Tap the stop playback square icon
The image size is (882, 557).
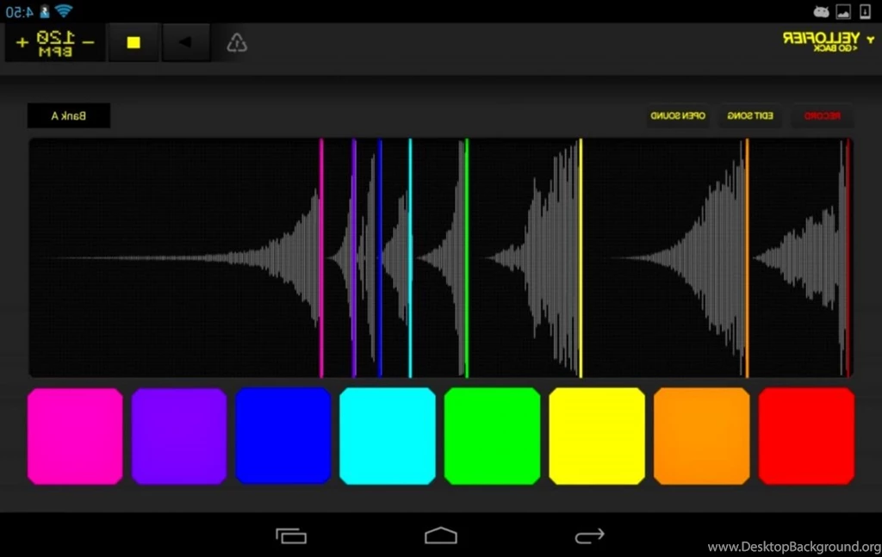click(134, 41)
